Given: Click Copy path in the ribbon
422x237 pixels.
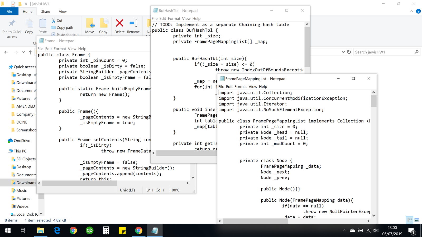Looking at the screenshot, I should pos(65,28).
